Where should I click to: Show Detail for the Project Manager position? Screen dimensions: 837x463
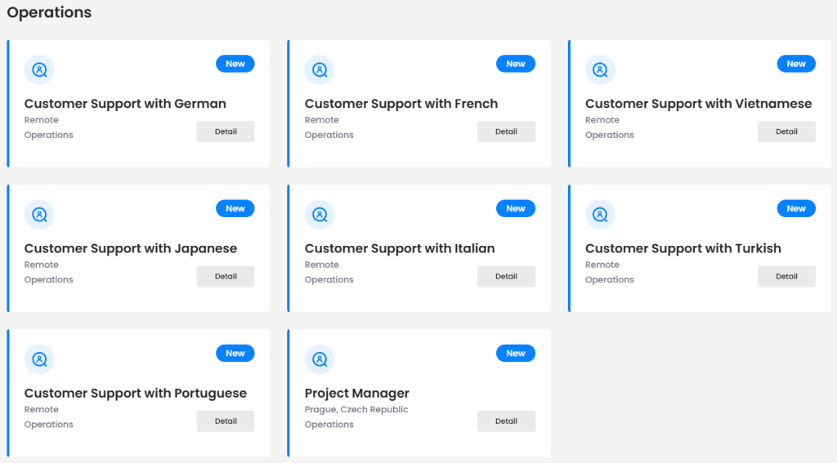pos(506,421)
